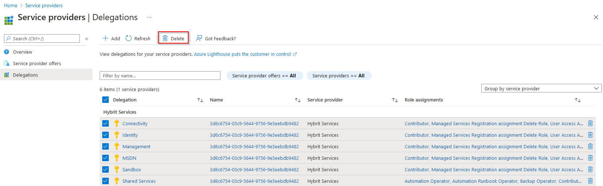Open the ellipsis more options menu
The width and height of the screenshot is (603, 186).
149,17
